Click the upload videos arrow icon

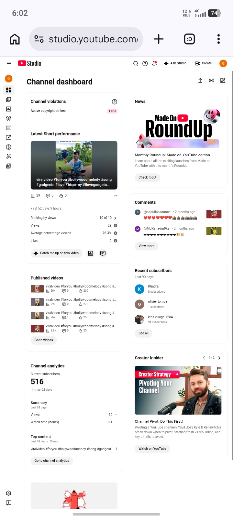click(x=200, y=81)
